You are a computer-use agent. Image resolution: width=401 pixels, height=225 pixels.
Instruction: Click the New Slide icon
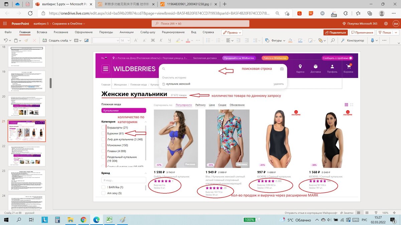45,40
